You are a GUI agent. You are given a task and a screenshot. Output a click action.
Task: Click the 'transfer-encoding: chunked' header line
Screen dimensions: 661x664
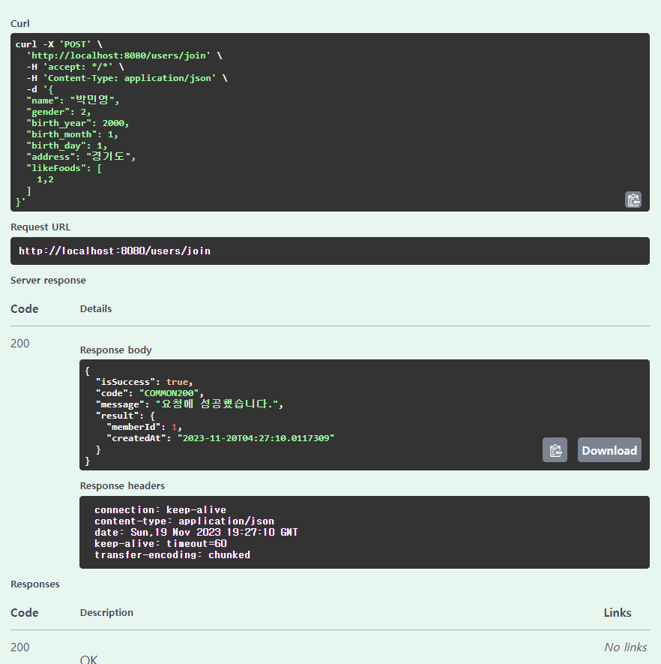tap(172, 554)
